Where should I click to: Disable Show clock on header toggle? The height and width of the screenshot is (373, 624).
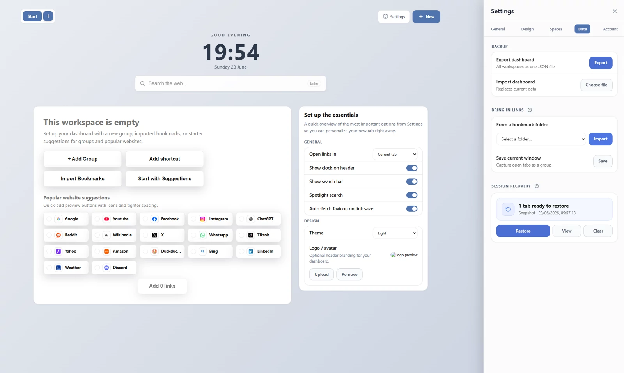tap(412, 168)
